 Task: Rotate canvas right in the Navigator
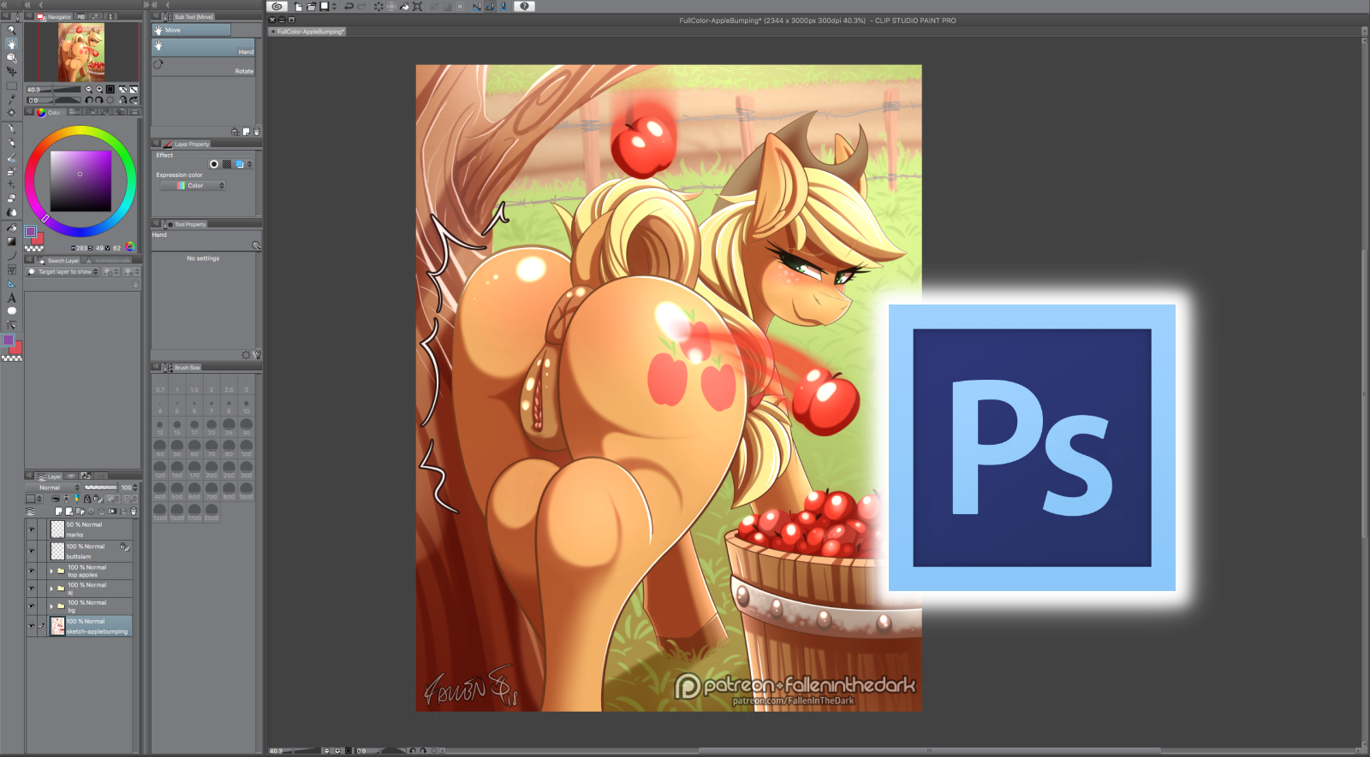99,100
